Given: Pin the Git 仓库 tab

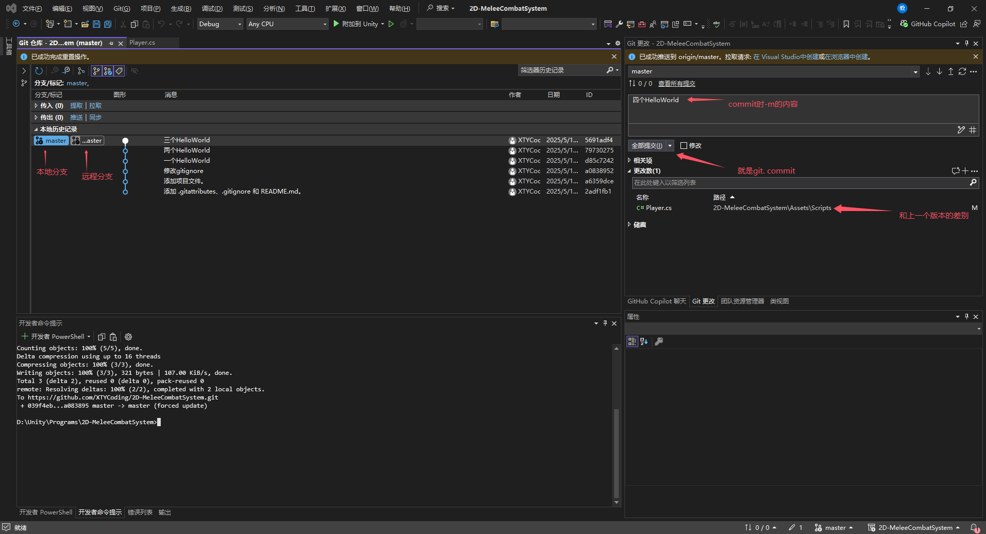Looking at the screenshot, I should point(111,44).
